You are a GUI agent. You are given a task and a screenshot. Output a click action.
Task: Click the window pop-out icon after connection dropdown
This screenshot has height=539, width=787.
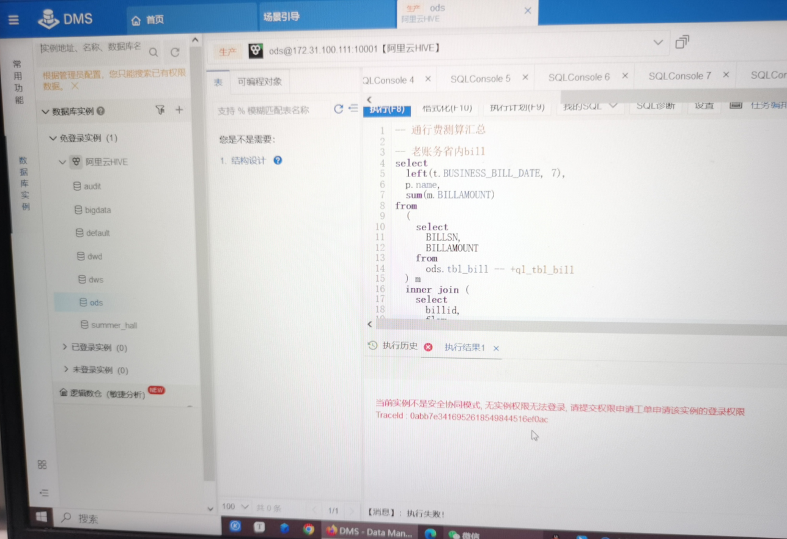pos(682,42)
